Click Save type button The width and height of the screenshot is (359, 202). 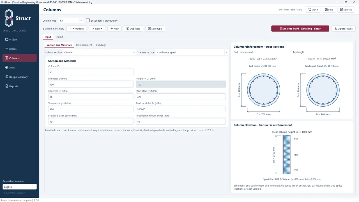click(155, 29)
